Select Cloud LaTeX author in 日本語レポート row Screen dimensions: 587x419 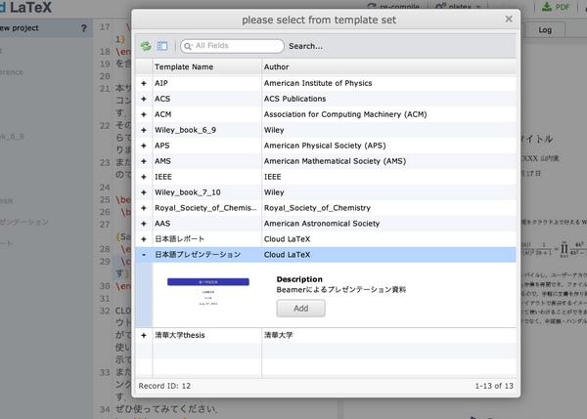389,239
